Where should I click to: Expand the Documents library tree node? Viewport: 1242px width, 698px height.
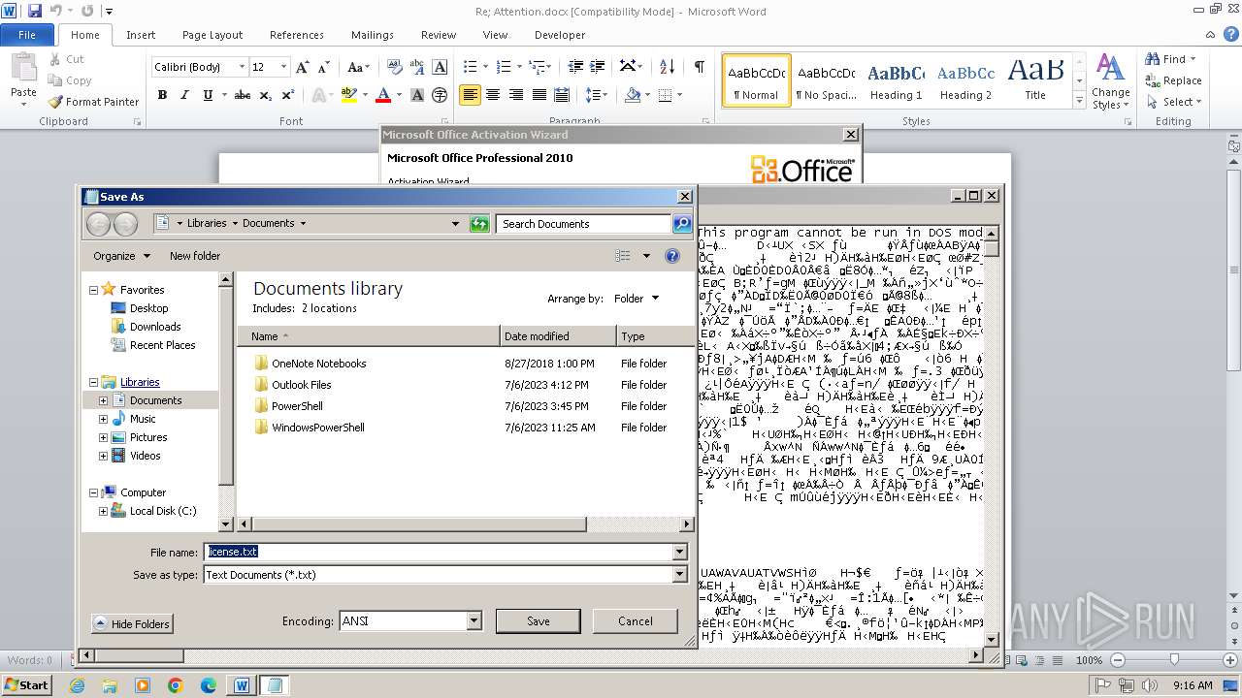point(104,400)
